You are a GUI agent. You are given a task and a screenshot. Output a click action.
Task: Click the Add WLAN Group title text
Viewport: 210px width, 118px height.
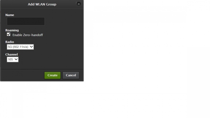42,4
